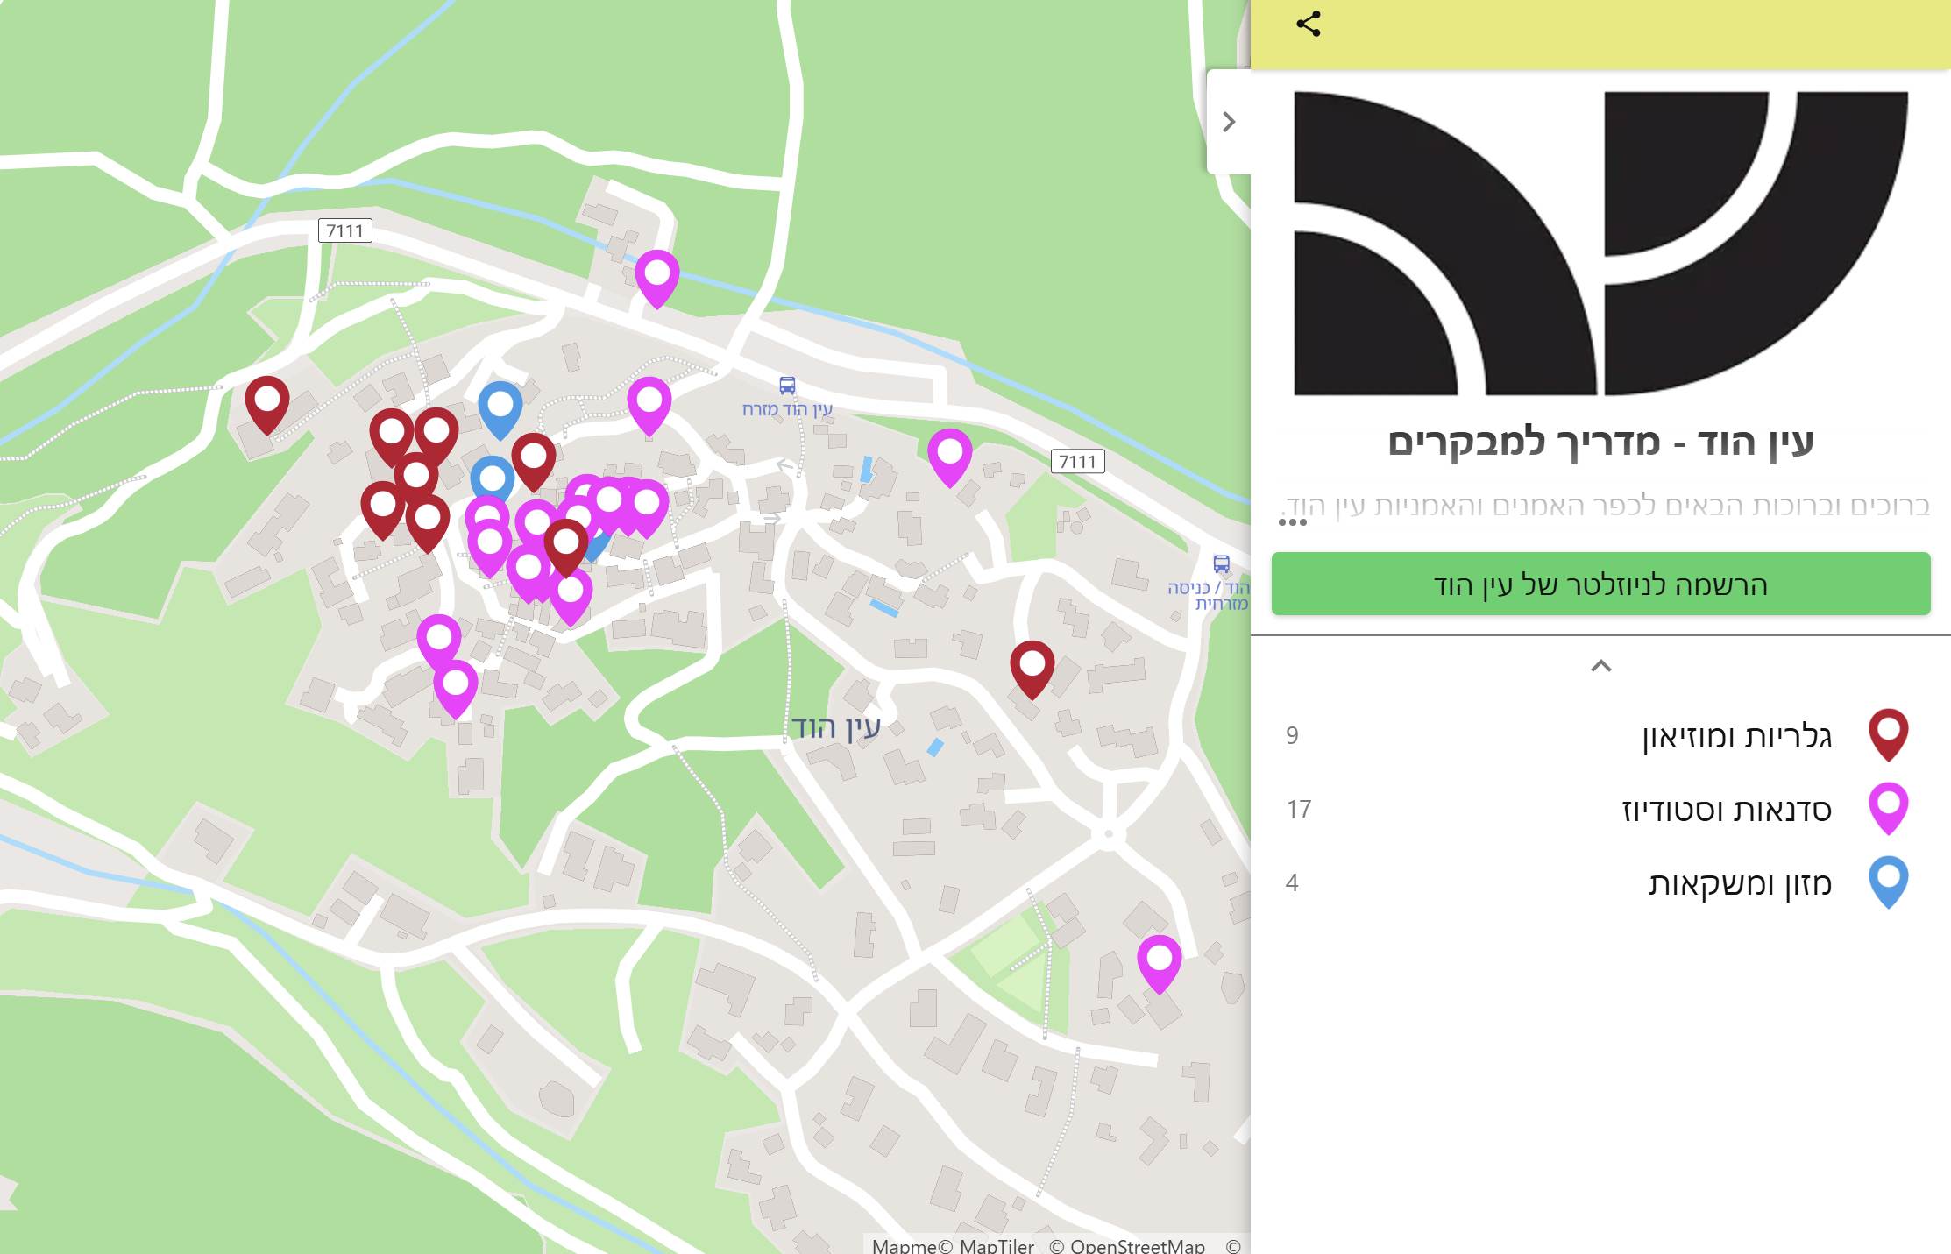Click the share icon in header

(1308, 24)
